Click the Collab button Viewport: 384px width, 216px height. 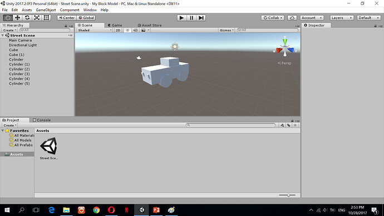(273, 18)
